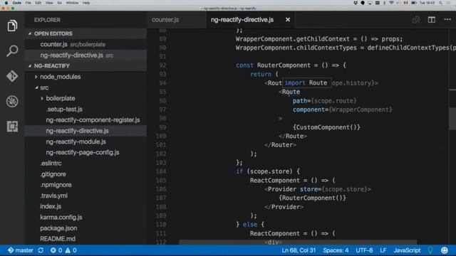Screen dimensions: 456x256
Task: Expand the node_modules folder
Action: (61, 77)
